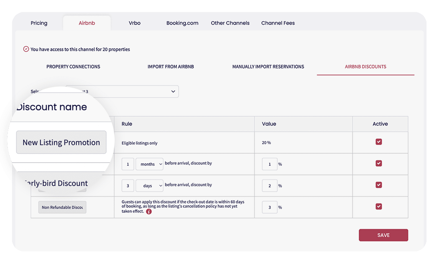The width and height of the screenshot is (439, 263).
Task: Click the Rule column header
Action: click(127, 124)
